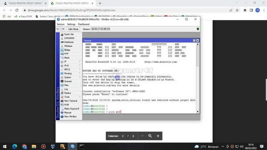
Task: Open the Queues menu
Action: [x=68, y=81]
